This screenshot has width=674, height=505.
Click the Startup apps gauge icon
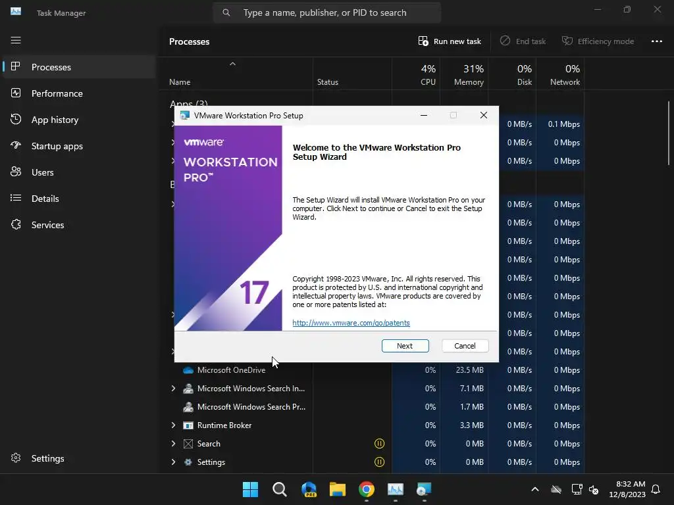(16, 145)
